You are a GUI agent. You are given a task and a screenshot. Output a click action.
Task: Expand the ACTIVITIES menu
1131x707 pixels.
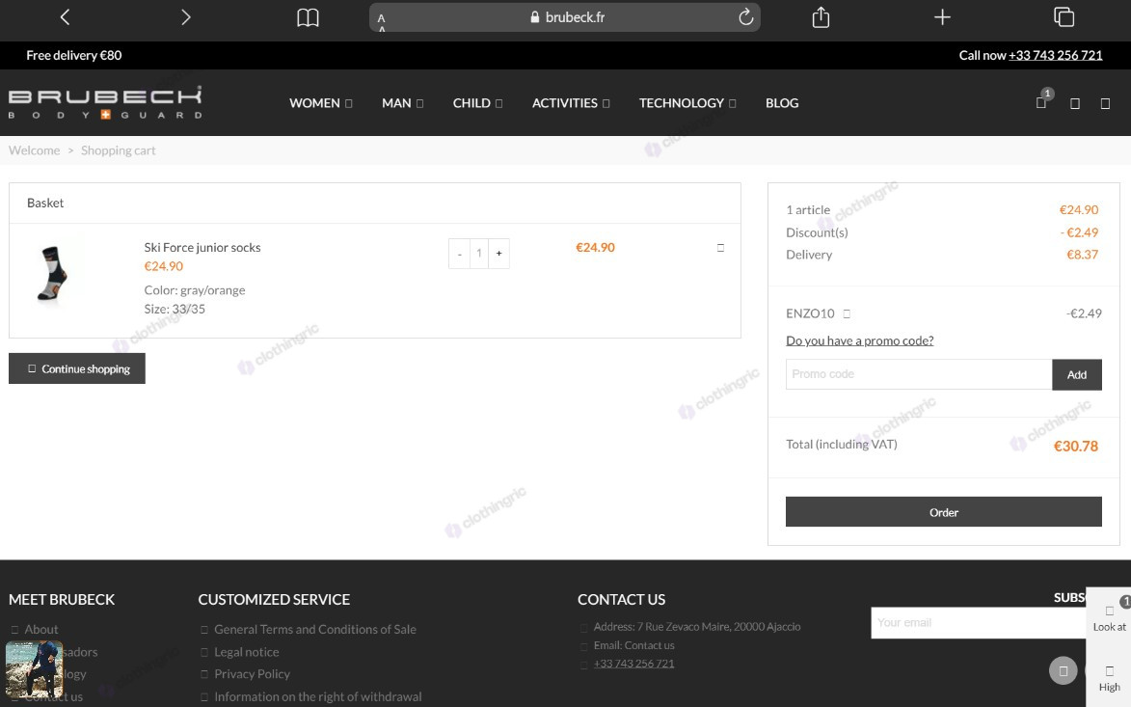[571, 103]
